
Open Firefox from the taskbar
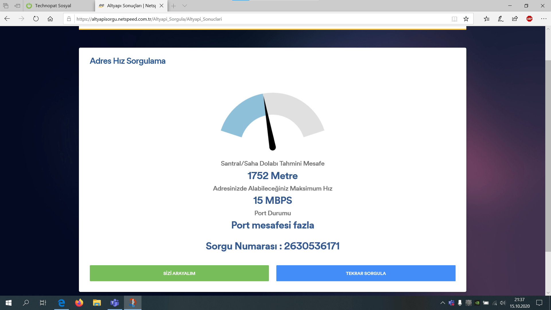(x=79, y=303)
